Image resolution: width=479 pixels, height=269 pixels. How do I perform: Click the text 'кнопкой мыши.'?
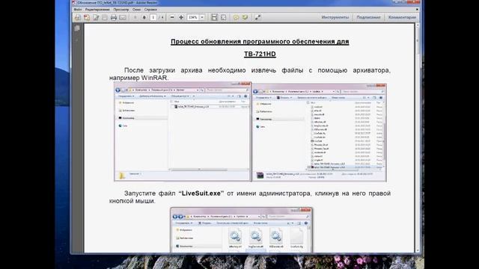tap(132, 201)
